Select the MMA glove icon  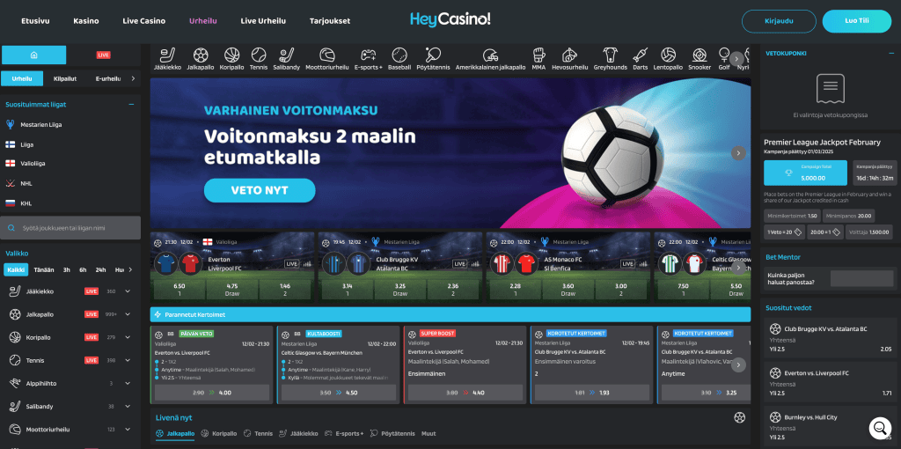[538, 59]
